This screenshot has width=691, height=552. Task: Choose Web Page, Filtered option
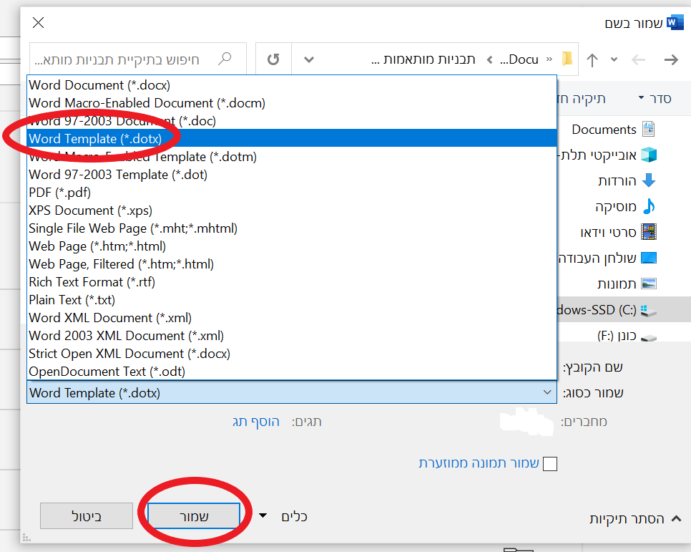[x=292, y=264]
